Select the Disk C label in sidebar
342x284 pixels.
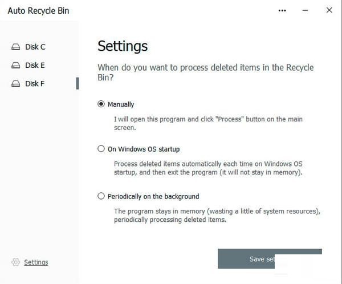point(35,47)
